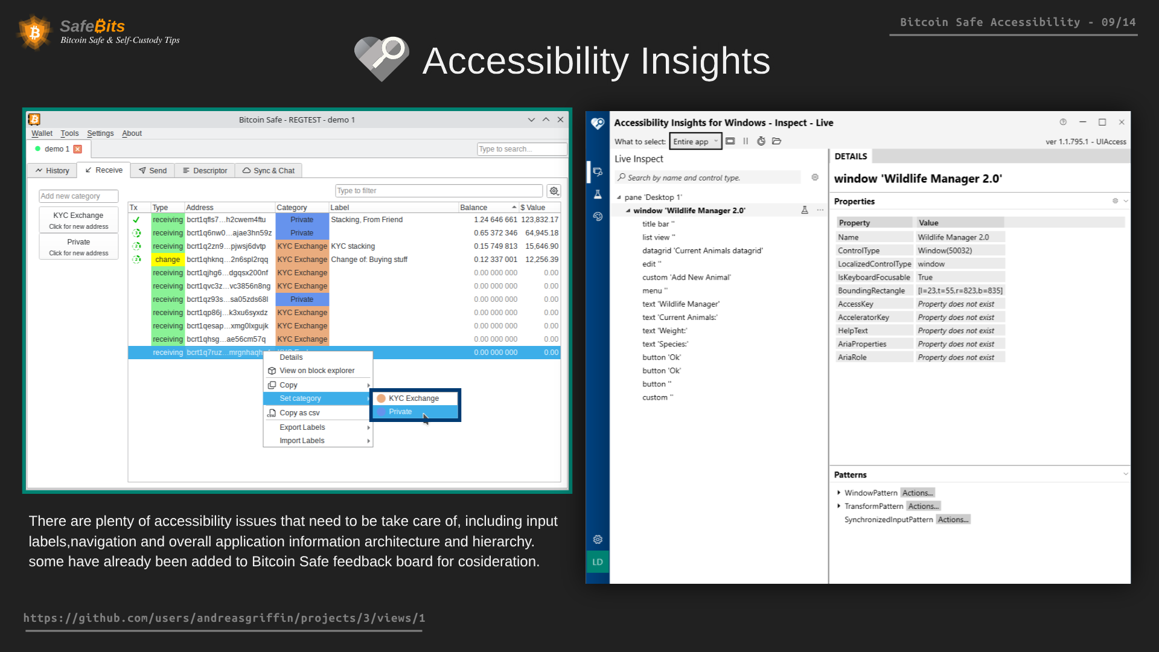The width and height of the screenshot is (1159, 652).
Task: Open the Export Labels submenu
Action: [318, 427]
